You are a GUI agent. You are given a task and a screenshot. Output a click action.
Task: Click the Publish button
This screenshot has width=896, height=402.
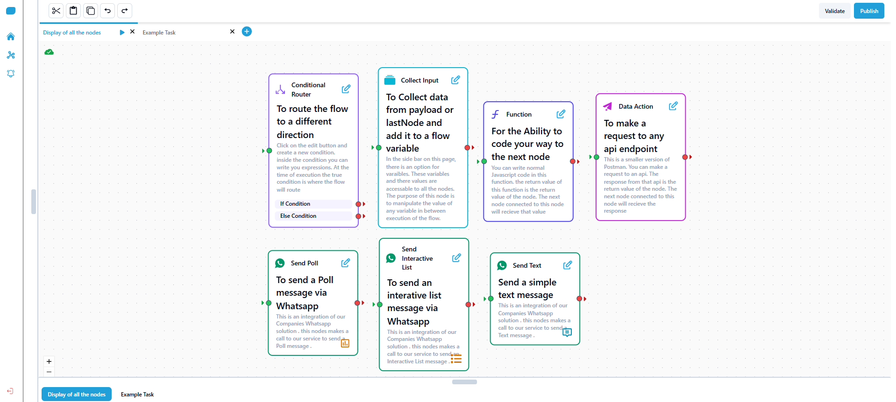[x=869, y=11]
